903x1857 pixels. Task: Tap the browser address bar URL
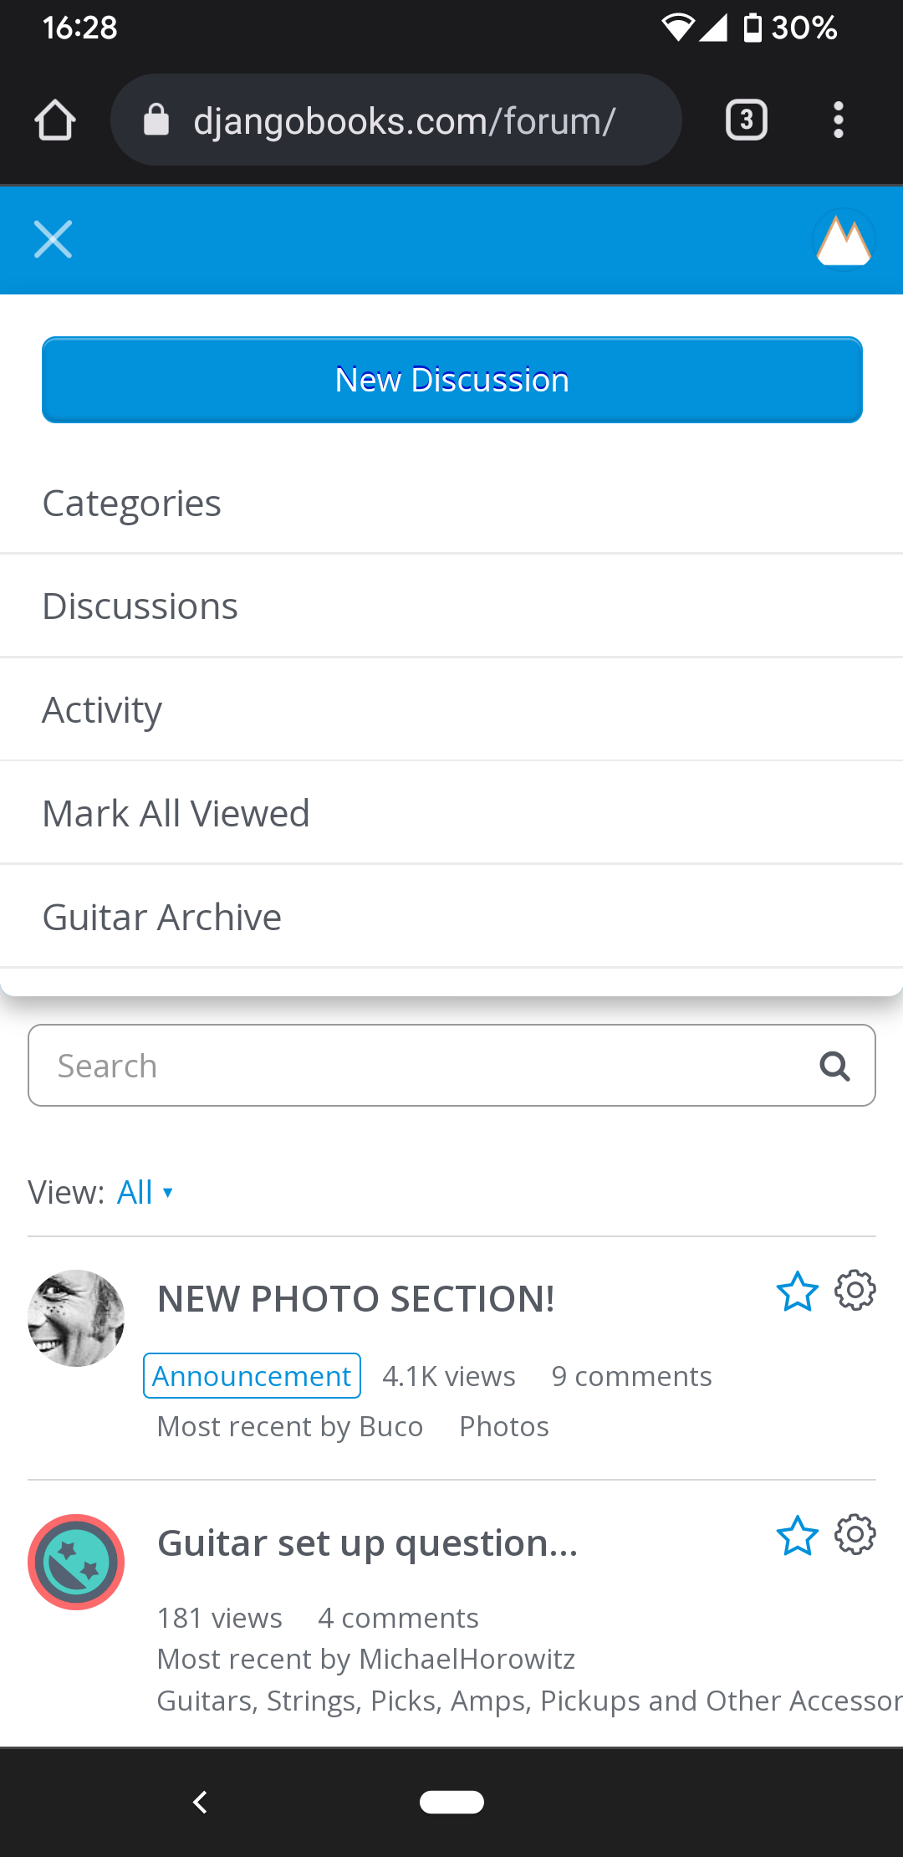point(404,121)
